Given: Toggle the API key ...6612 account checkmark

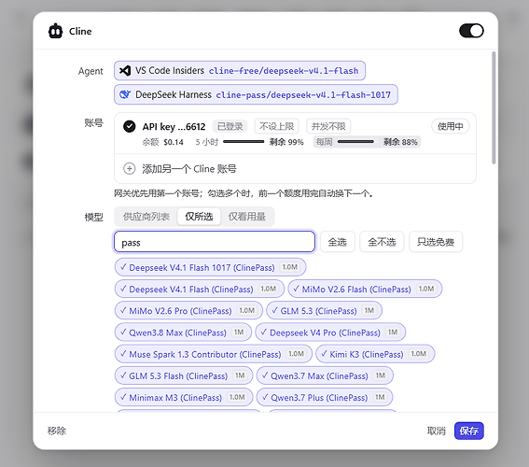Looking at the screenshot, I should [129, 126].
